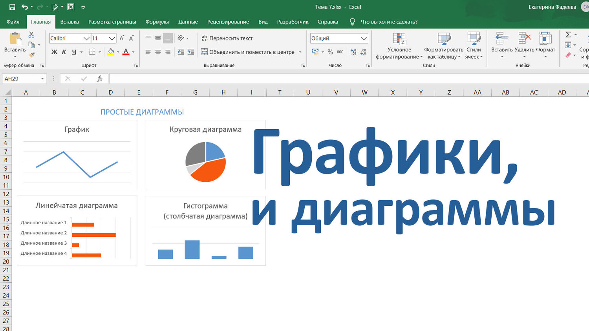589x331 pixels.
Task: Open the font color swatch showing red underline
Action: click(126, 51)
